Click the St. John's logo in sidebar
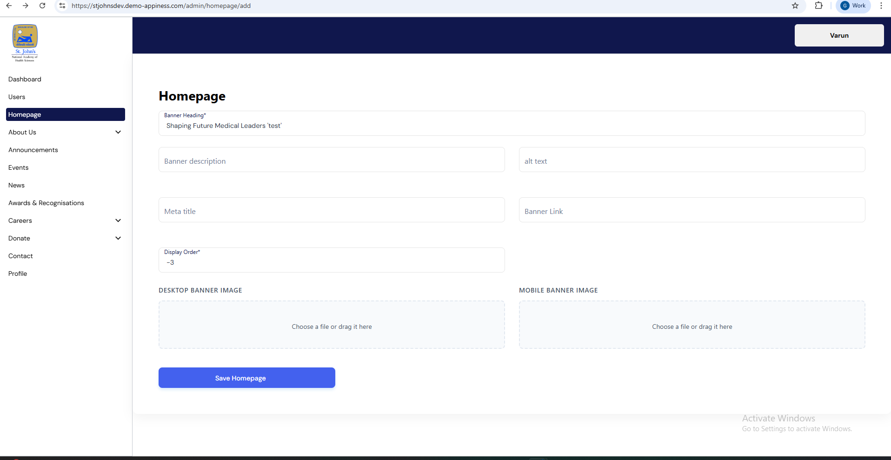Viewport: 891px width, 460px height. coord(25,43)
